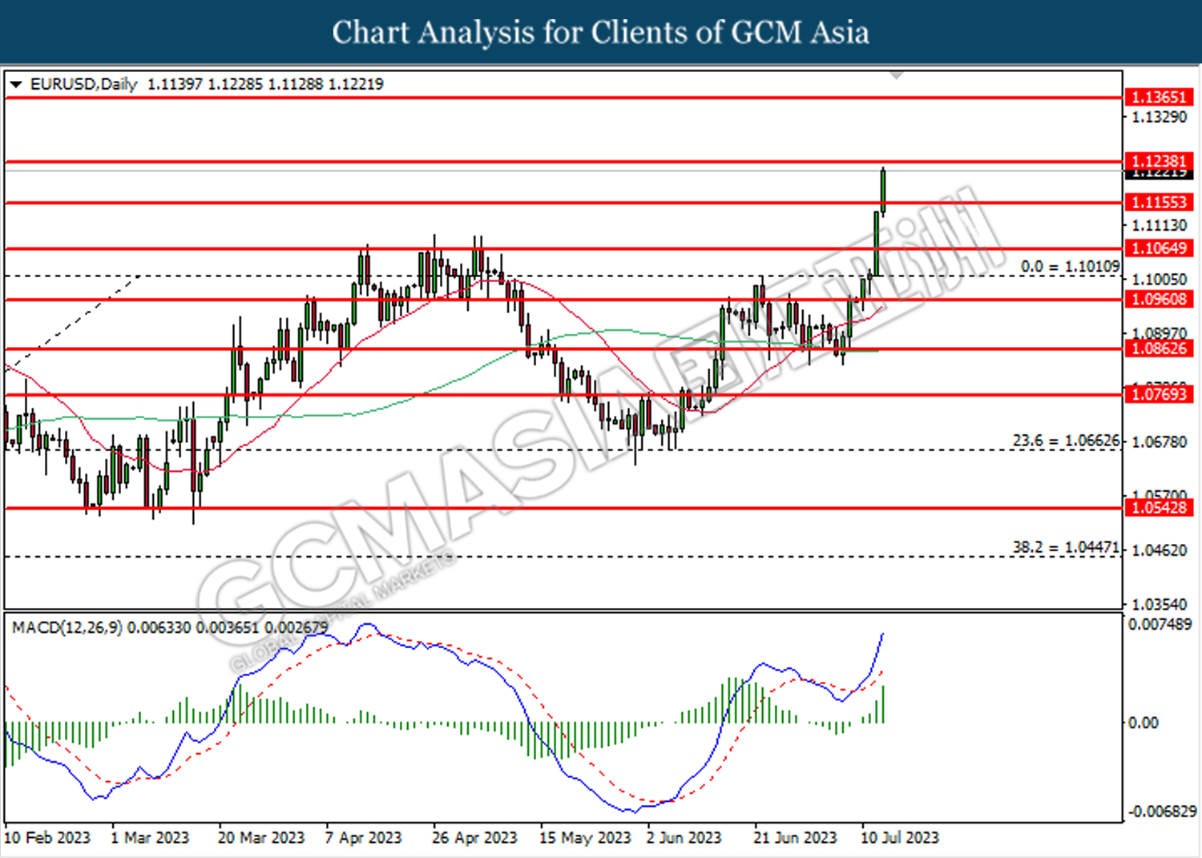Click the 10 Jul 2023 date label
This screenshot has width=1202, height=858.
(x=899, y=838)
